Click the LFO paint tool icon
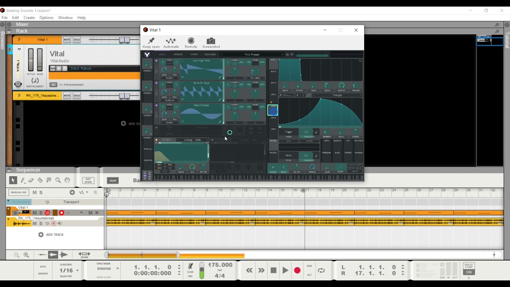 coord(281,95)
